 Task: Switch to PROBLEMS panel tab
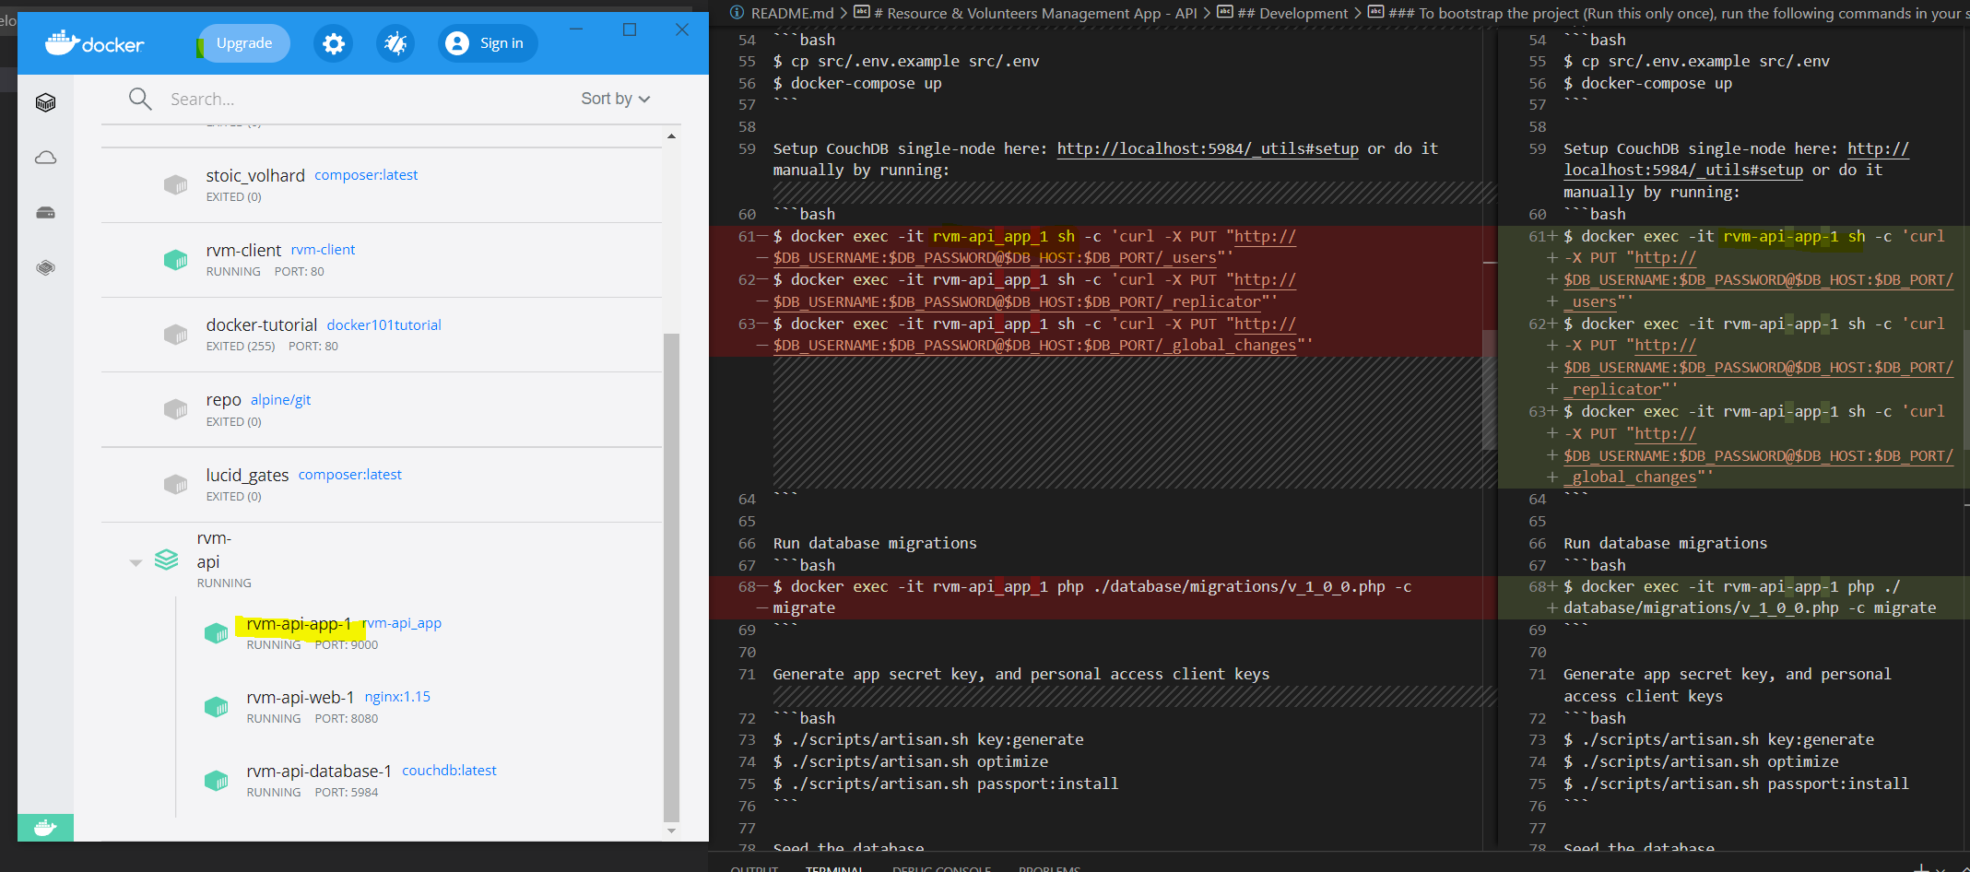tap(1049, 867)
